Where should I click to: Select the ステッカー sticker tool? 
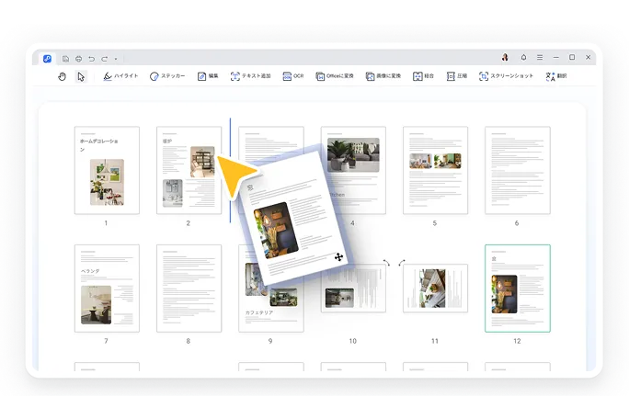(x=167, y=76)
